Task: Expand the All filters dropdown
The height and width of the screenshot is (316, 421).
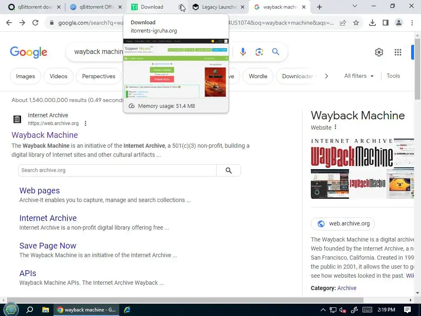Action: coord(359,76)
